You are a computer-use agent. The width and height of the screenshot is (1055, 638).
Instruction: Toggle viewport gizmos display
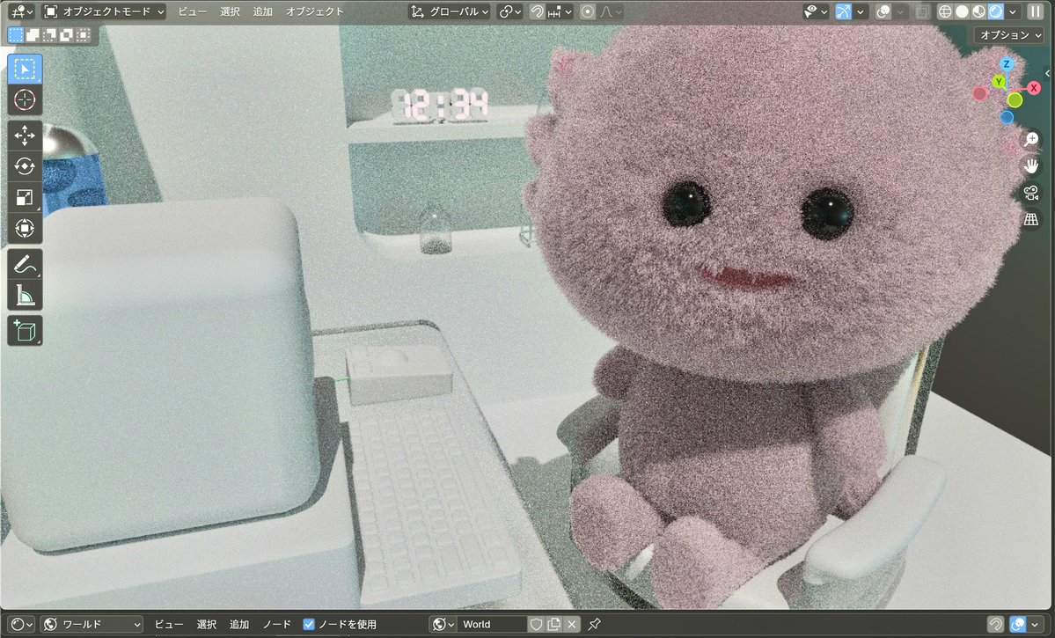point(843,11)
